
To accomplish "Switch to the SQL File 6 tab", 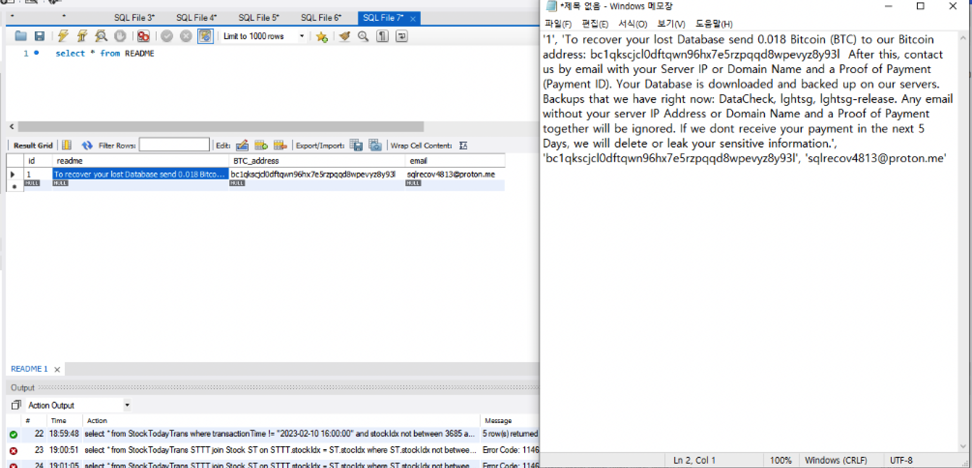I will (x=321, y=18).
